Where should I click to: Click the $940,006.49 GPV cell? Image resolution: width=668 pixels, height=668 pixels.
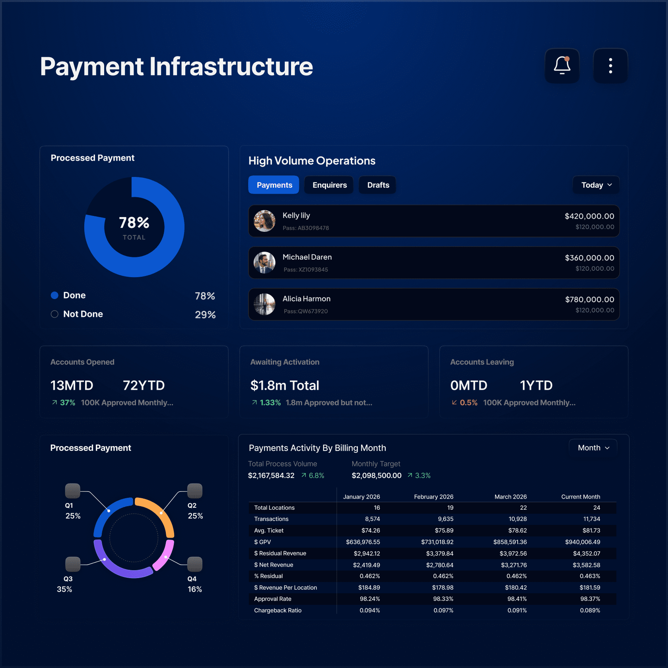click(583, 542)
